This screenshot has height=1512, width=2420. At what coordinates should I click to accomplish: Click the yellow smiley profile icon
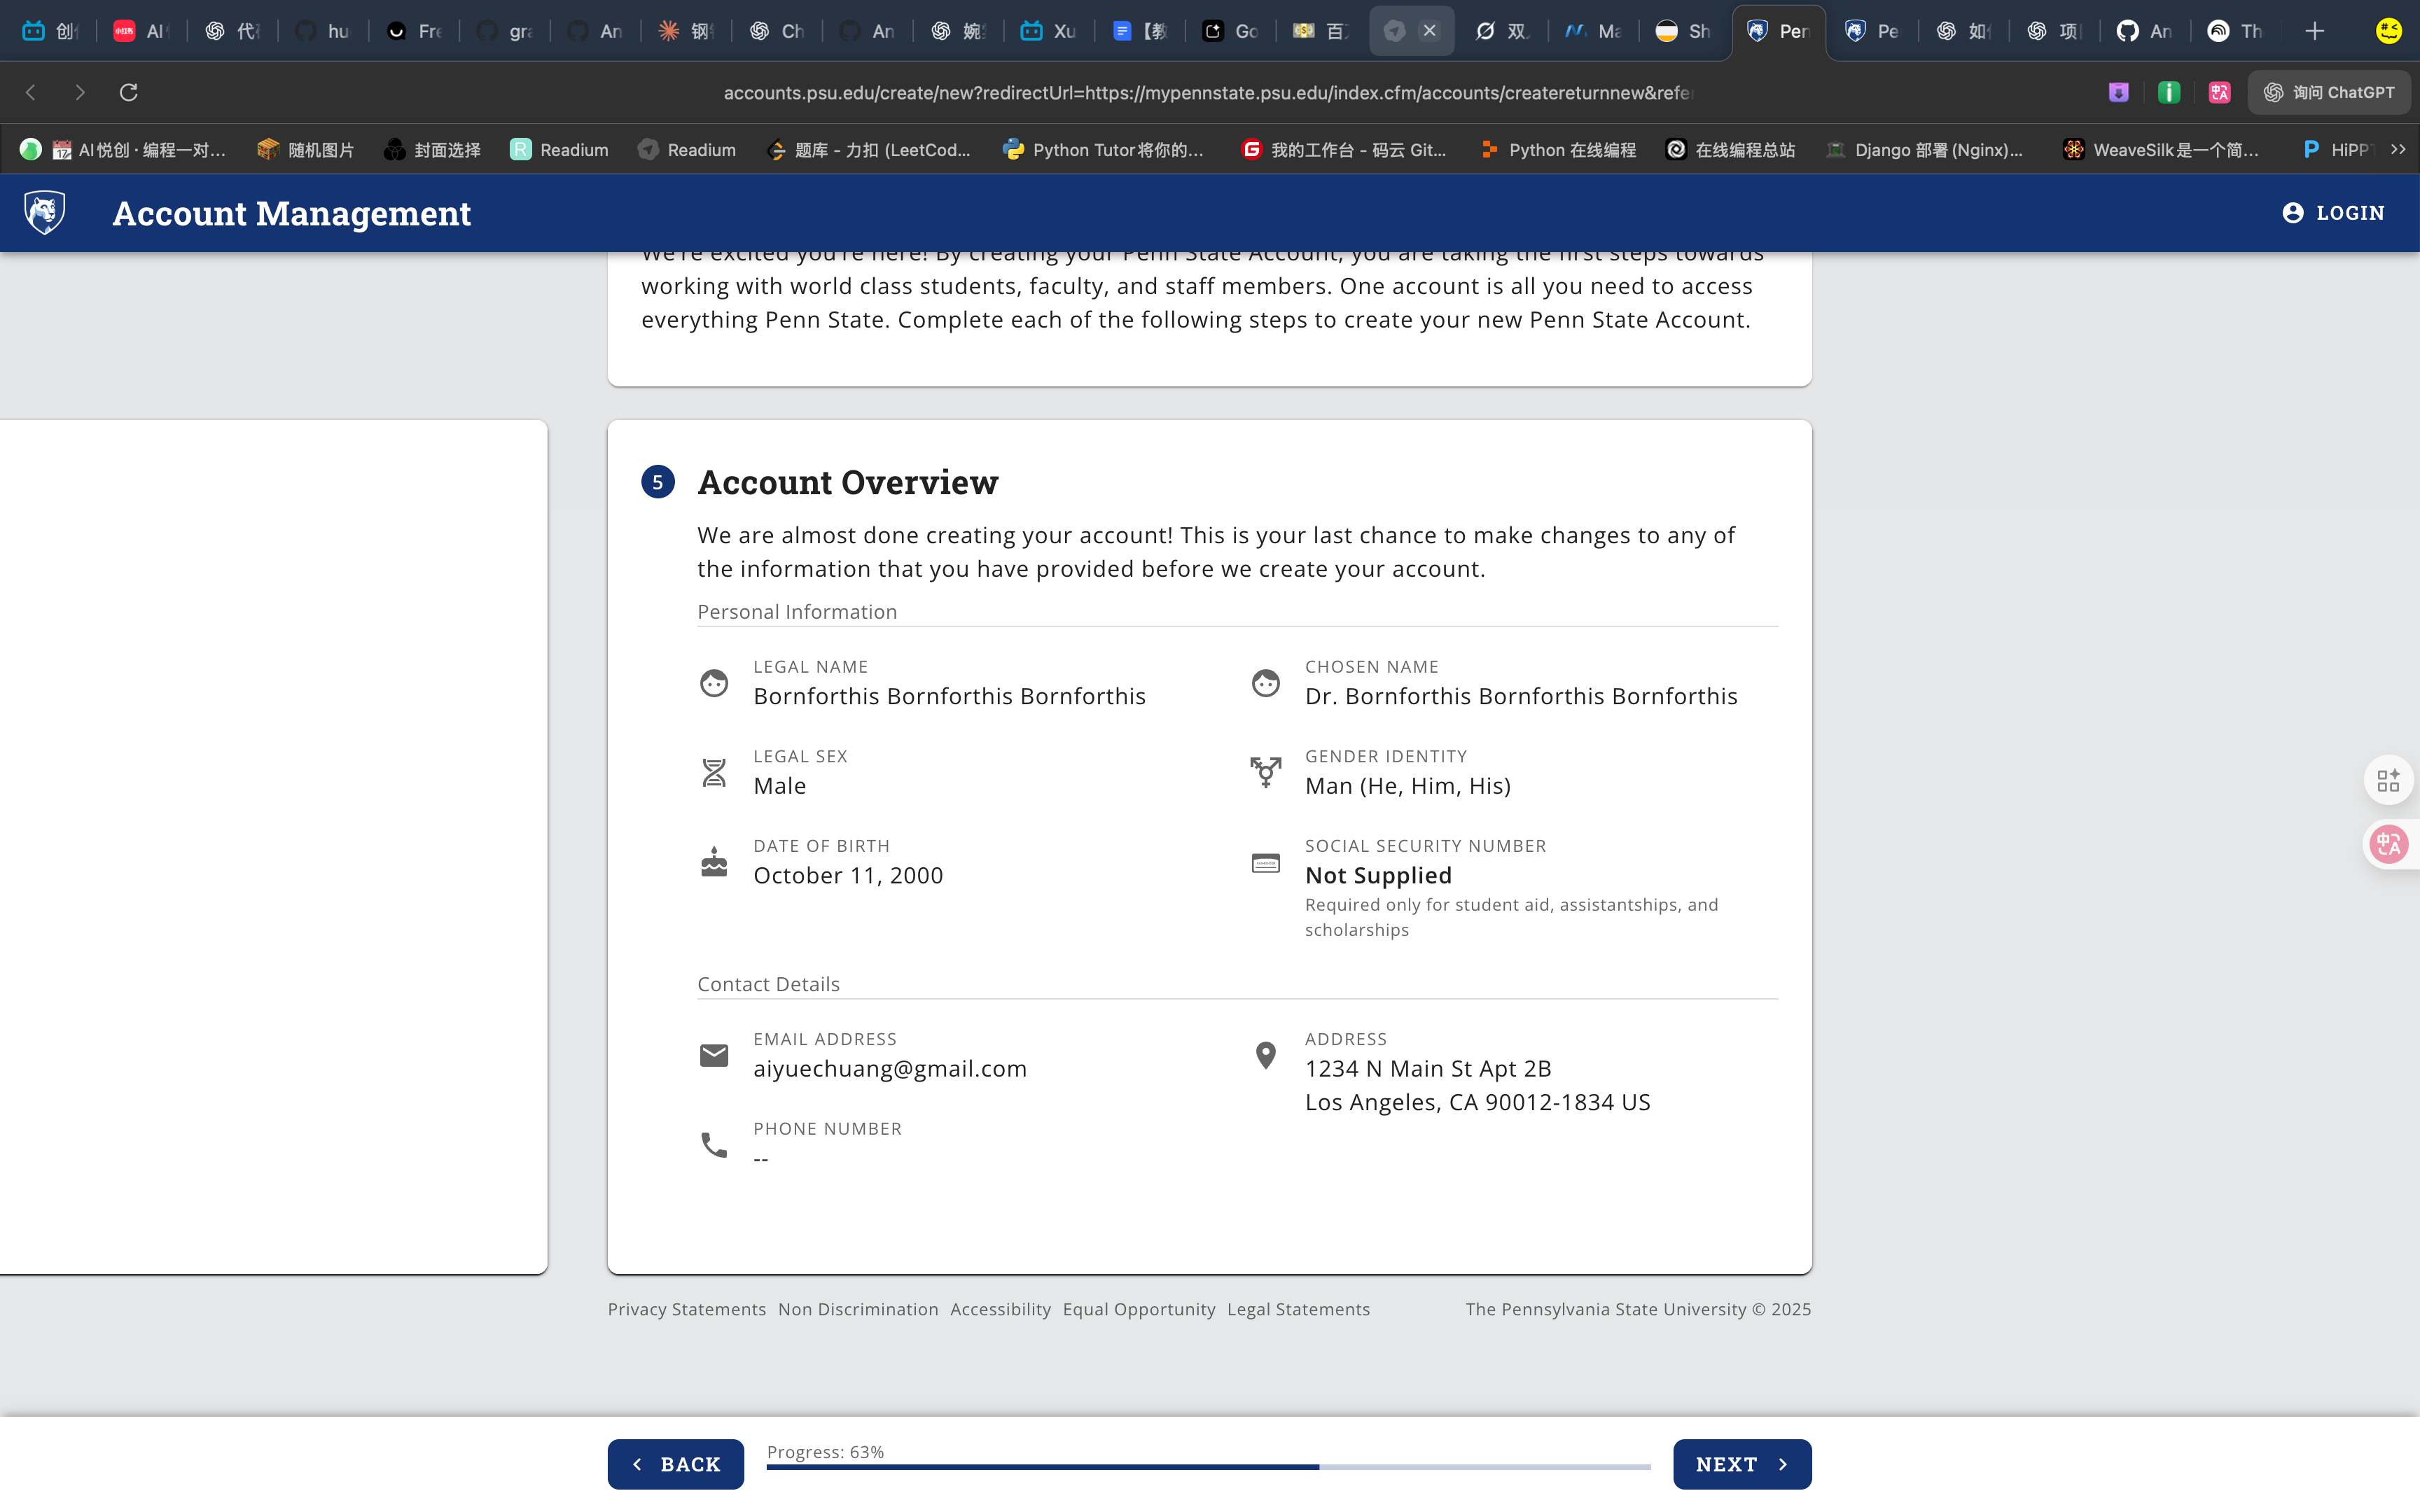click(2389, 31)
